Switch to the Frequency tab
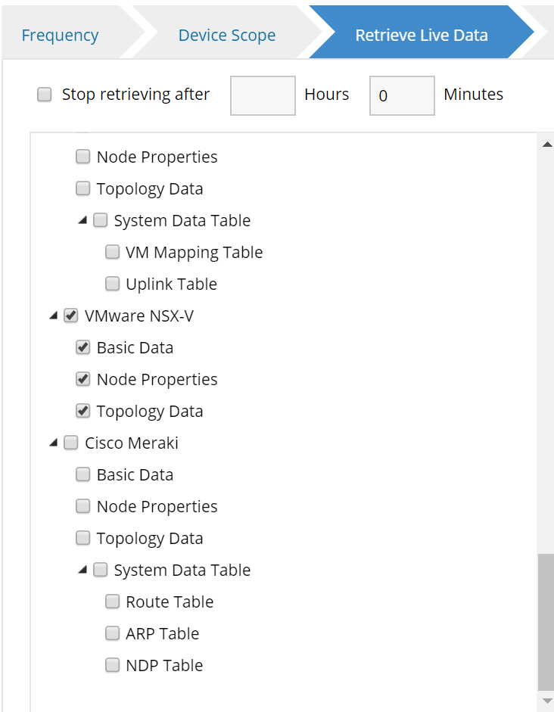554x712 pixels. point(60,35)
